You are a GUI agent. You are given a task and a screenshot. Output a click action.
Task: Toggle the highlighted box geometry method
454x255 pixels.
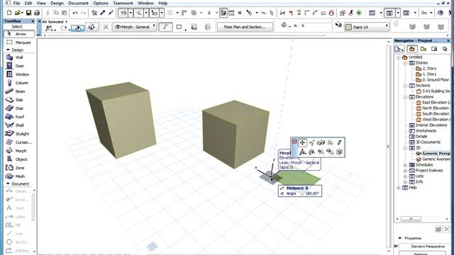(77, 28)
